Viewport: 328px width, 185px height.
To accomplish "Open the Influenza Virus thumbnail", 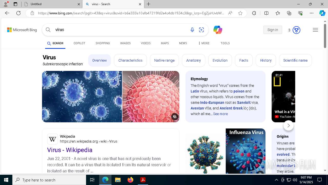I will [245, 151].
